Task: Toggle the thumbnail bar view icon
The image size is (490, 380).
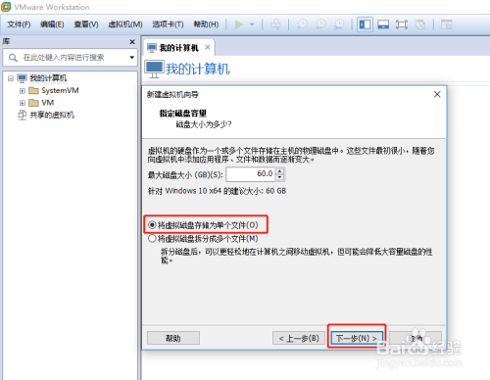Action: (383, 24)
